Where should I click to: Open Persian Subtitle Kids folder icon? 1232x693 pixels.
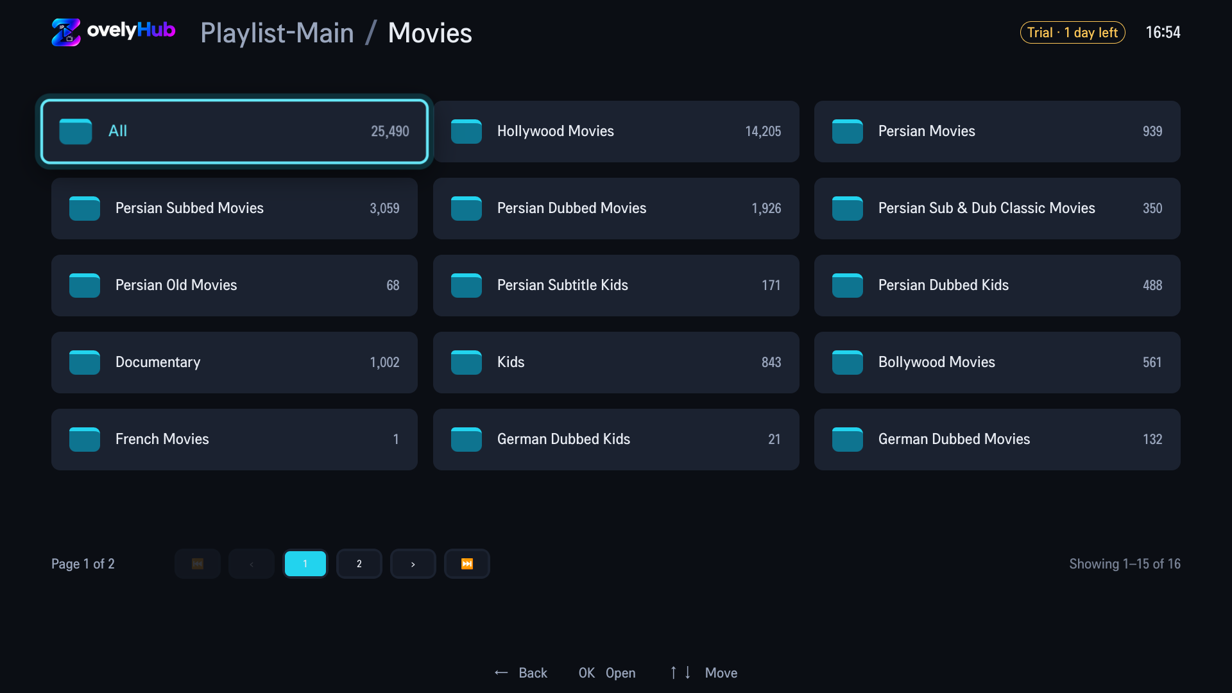click(466, 286)
